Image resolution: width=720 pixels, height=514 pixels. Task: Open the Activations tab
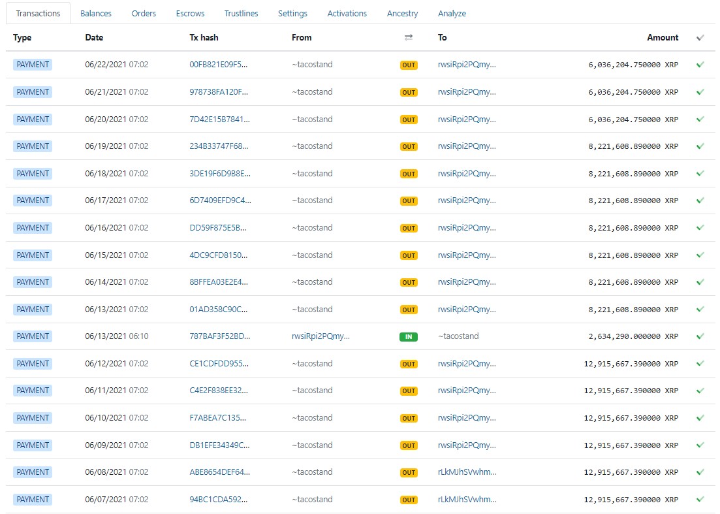pyautogui.click(x=347, y=13)
